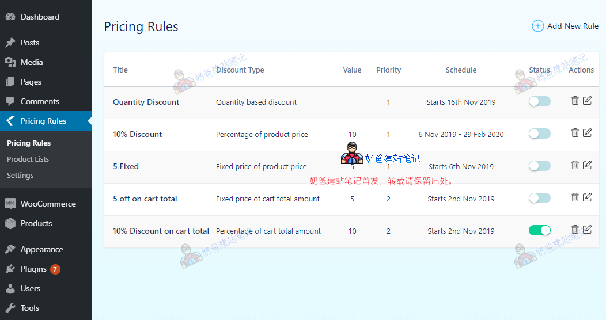606x320 pixels.
Task: Edit the Quantity Discount rule
Action: 587,101
